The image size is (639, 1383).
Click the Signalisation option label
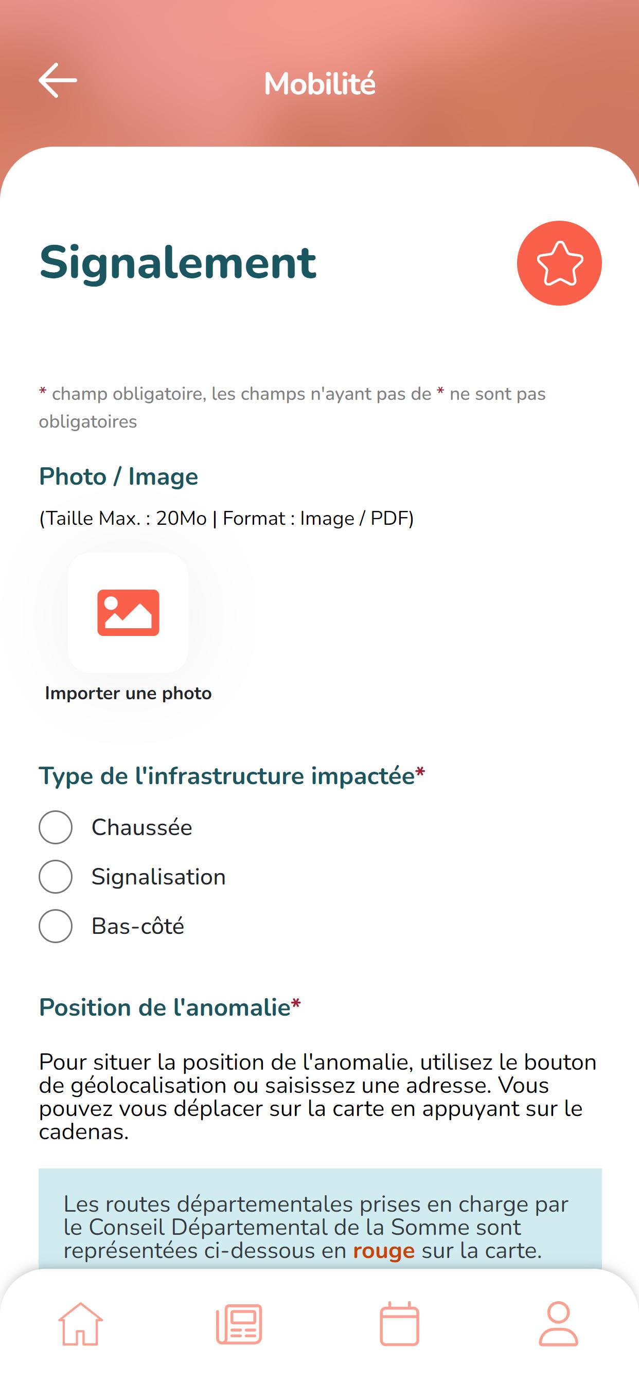click(x=158, y=877)
